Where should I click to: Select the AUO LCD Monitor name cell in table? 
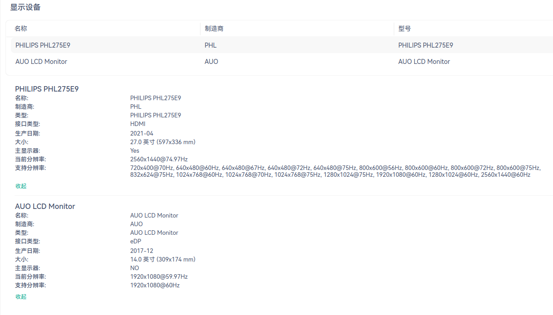tap(41, 62)
